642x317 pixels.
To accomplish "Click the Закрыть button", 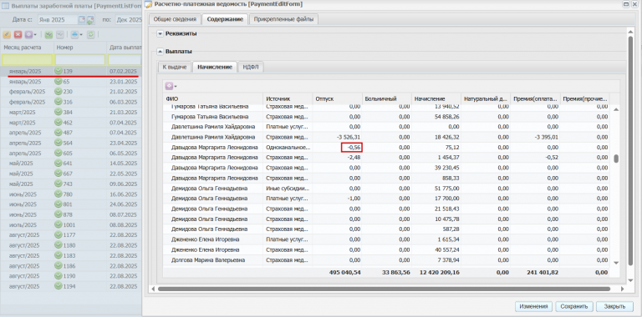I will point(614,306).
